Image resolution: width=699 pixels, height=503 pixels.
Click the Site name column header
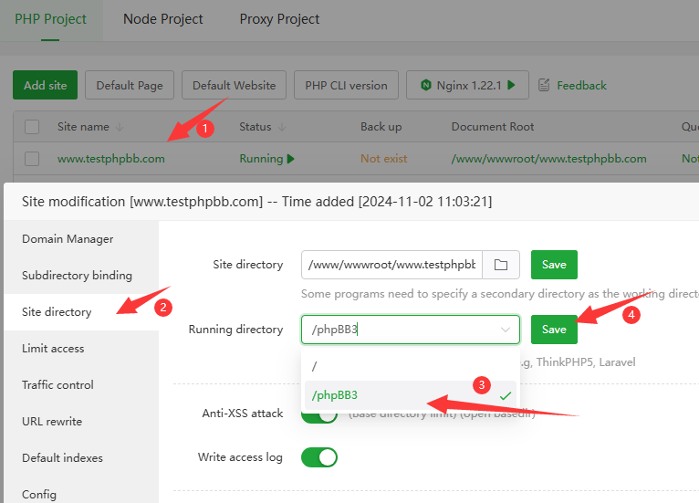click(83, 127)
